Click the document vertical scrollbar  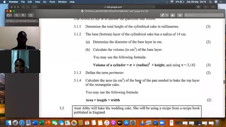(x=224, y=82)
